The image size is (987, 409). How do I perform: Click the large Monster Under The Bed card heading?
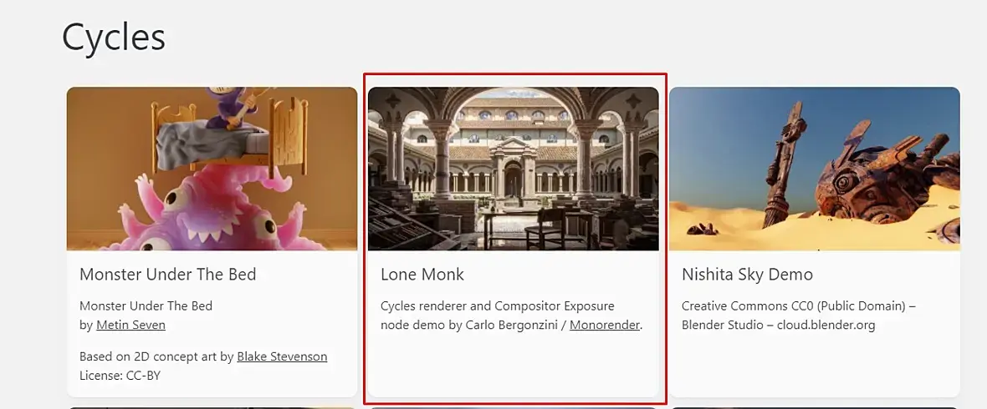[x=167, y=274]
